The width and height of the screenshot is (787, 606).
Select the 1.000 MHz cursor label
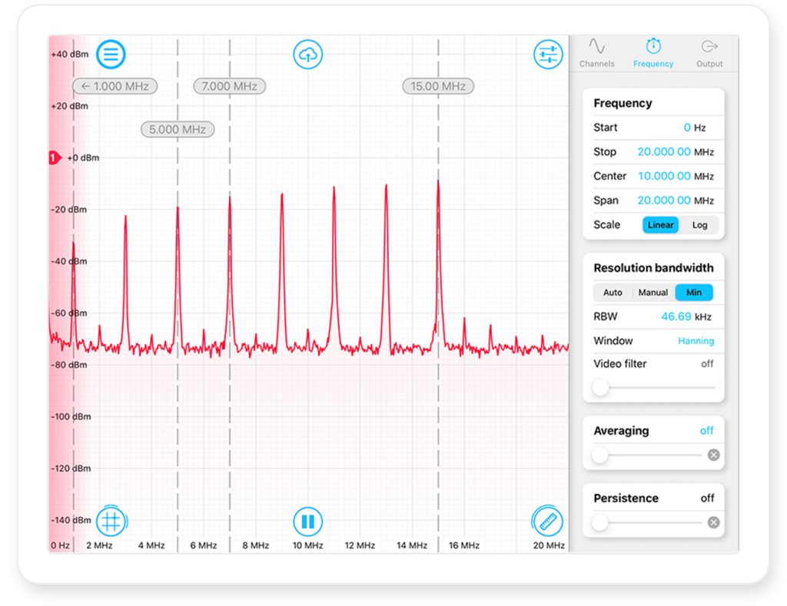point(115,86)
